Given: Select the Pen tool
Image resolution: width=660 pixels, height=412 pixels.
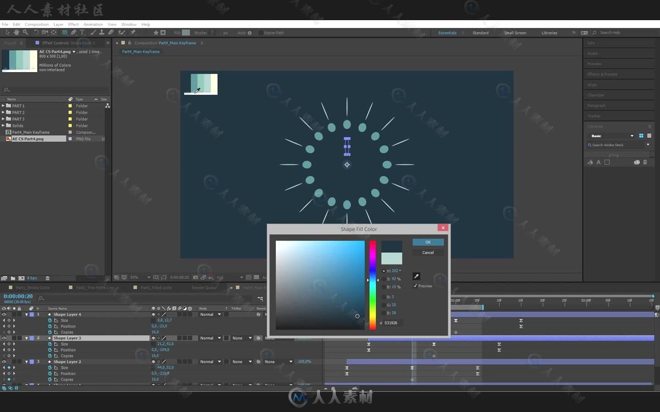Looking at the screenshot, I should [73, 33].
